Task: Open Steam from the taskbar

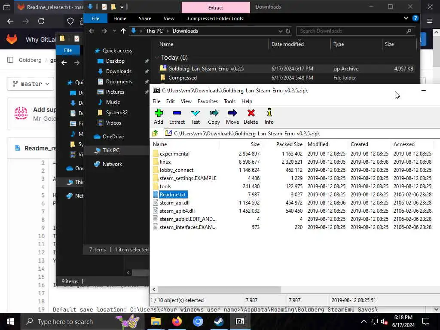Action: (219, 321)
